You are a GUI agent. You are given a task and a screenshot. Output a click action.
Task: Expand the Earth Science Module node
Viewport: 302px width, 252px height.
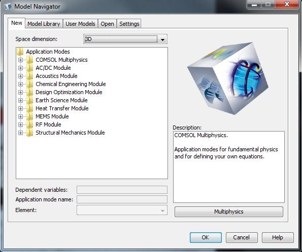tap(20, 100)
